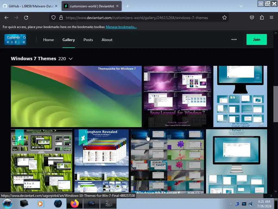The image size is (278, 209).
Task: Close the GitHub Malware-Database tab
Action: coord(56,6)
